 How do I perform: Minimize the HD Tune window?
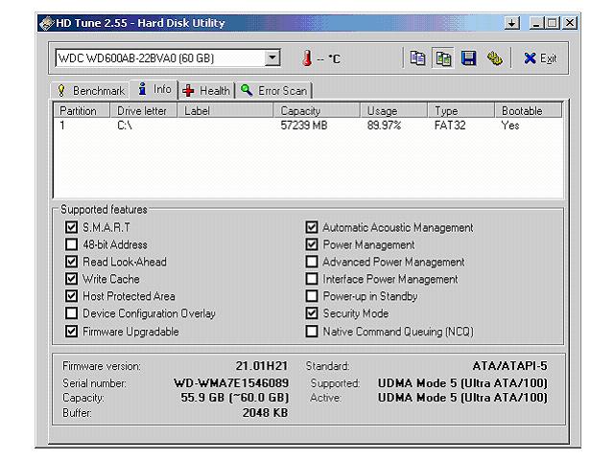(x=535, y=23)
